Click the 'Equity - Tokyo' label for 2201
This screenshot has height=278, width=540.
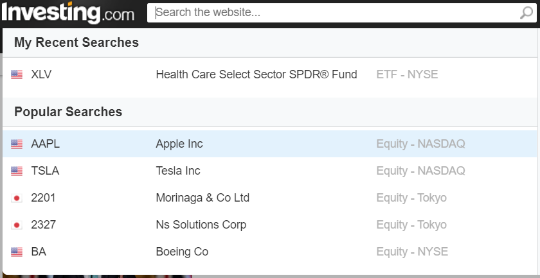[411, 198]
